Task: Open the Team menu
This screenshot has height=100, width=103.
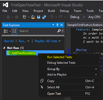Action: [78, 11]
